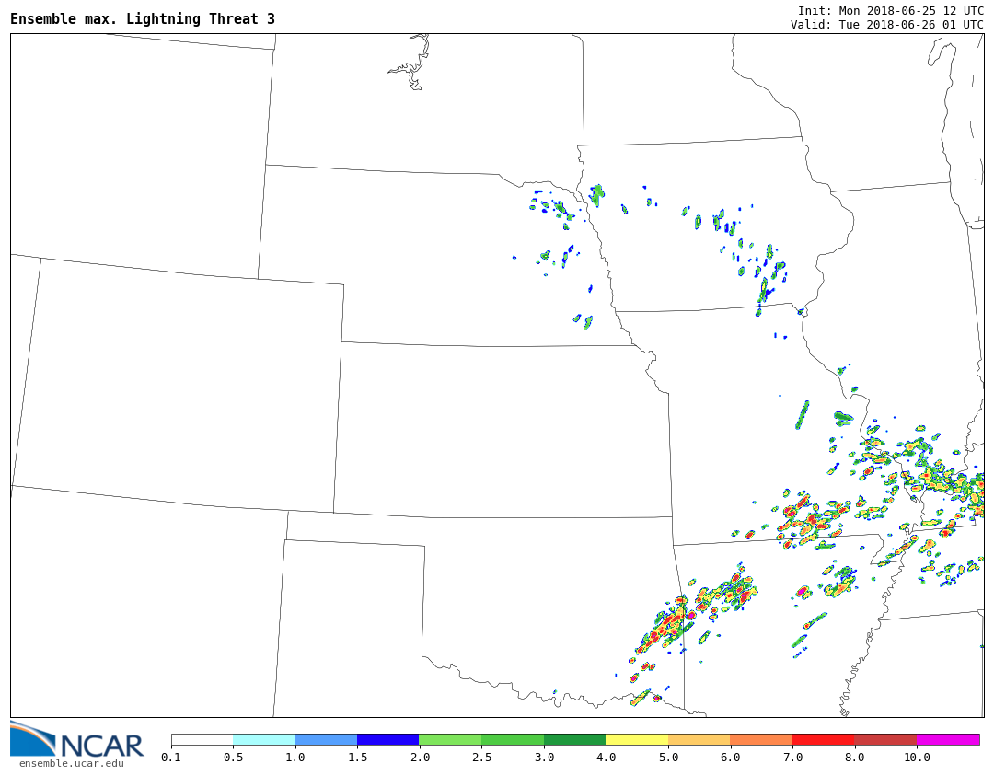This screenshot has width=994, height=775.
Task: Pick the yellow 4.0–5.0 legend color
Action: coord(636,739)
